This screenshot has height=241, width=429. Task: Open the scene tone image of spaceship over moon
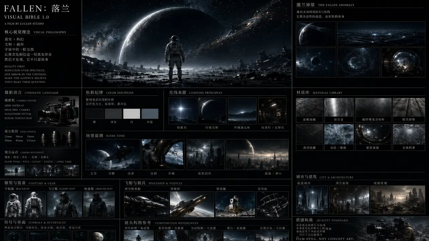click(x=113, y=154)
